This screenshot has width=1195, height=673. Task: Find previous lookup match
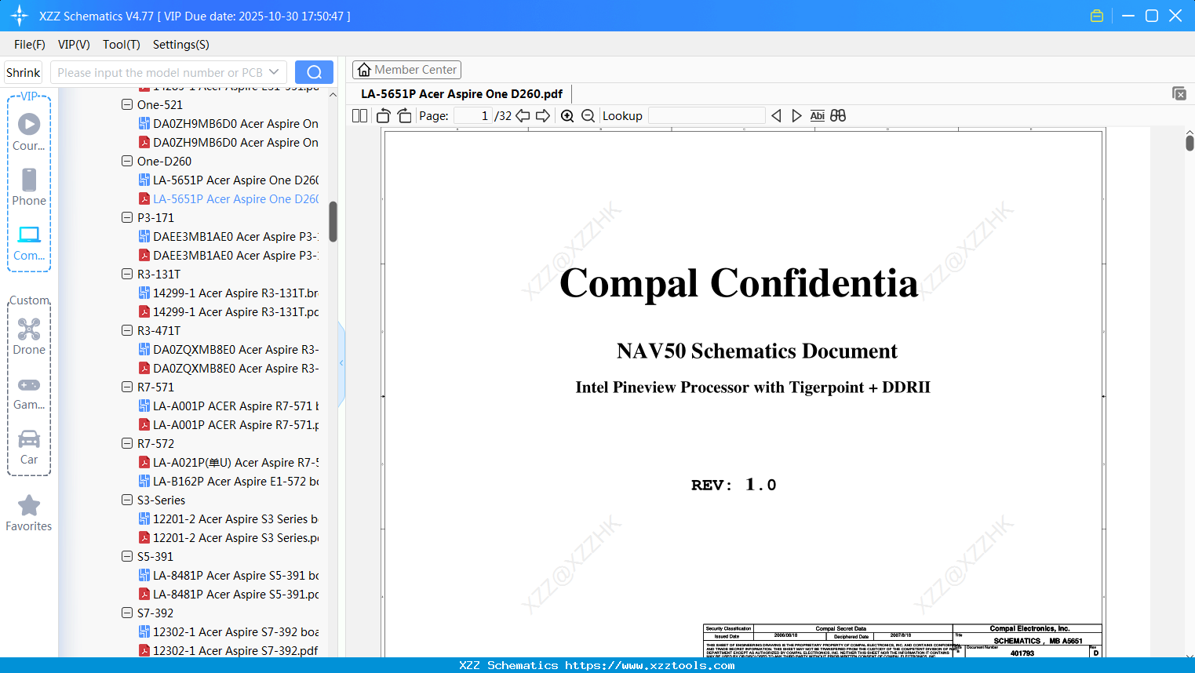click(x=776, y=116)
